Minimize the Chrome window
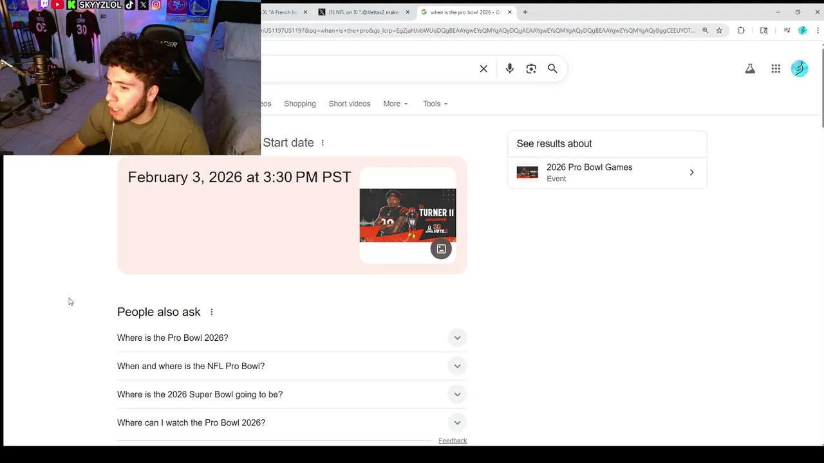 coord(778,12)
